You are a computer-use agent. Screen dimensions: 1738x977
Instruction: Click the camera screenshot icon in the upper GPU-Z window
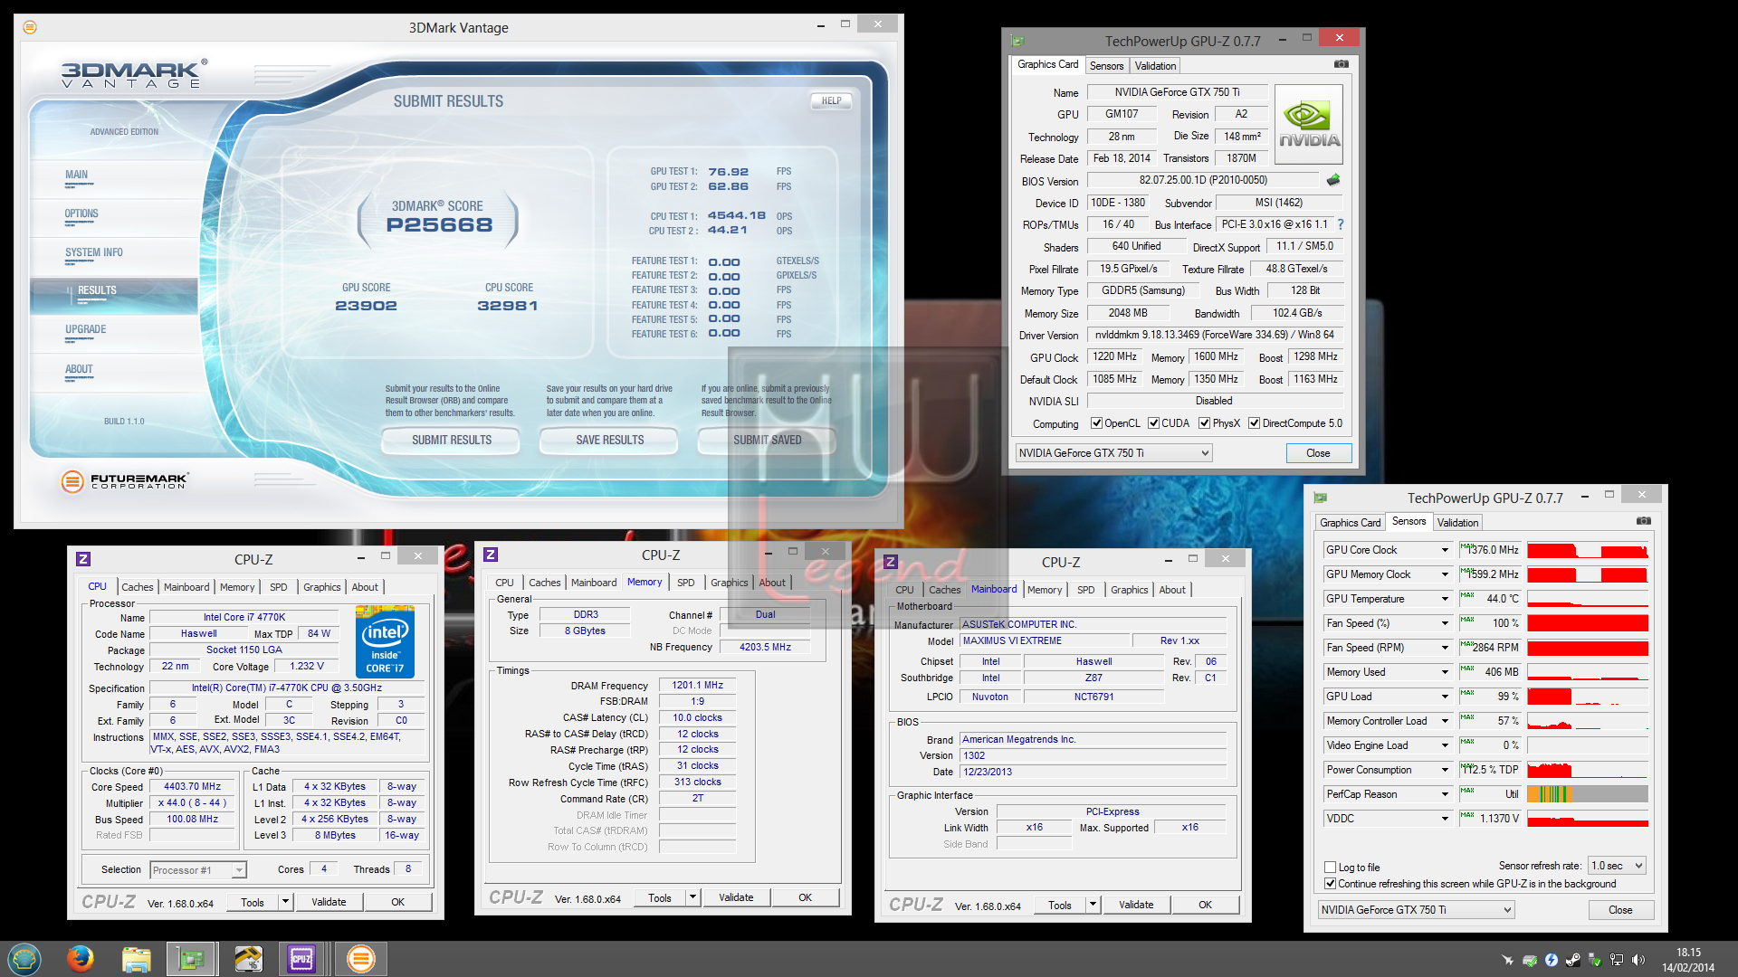click(x=1342, y=64)
